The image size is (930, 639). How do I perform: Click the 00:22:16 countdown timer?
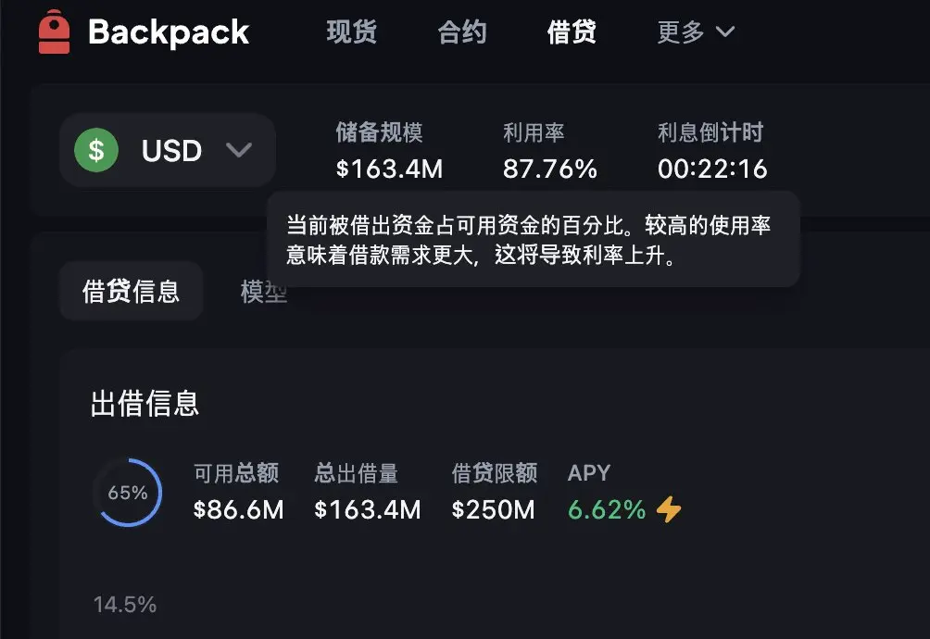click(712, 169)
